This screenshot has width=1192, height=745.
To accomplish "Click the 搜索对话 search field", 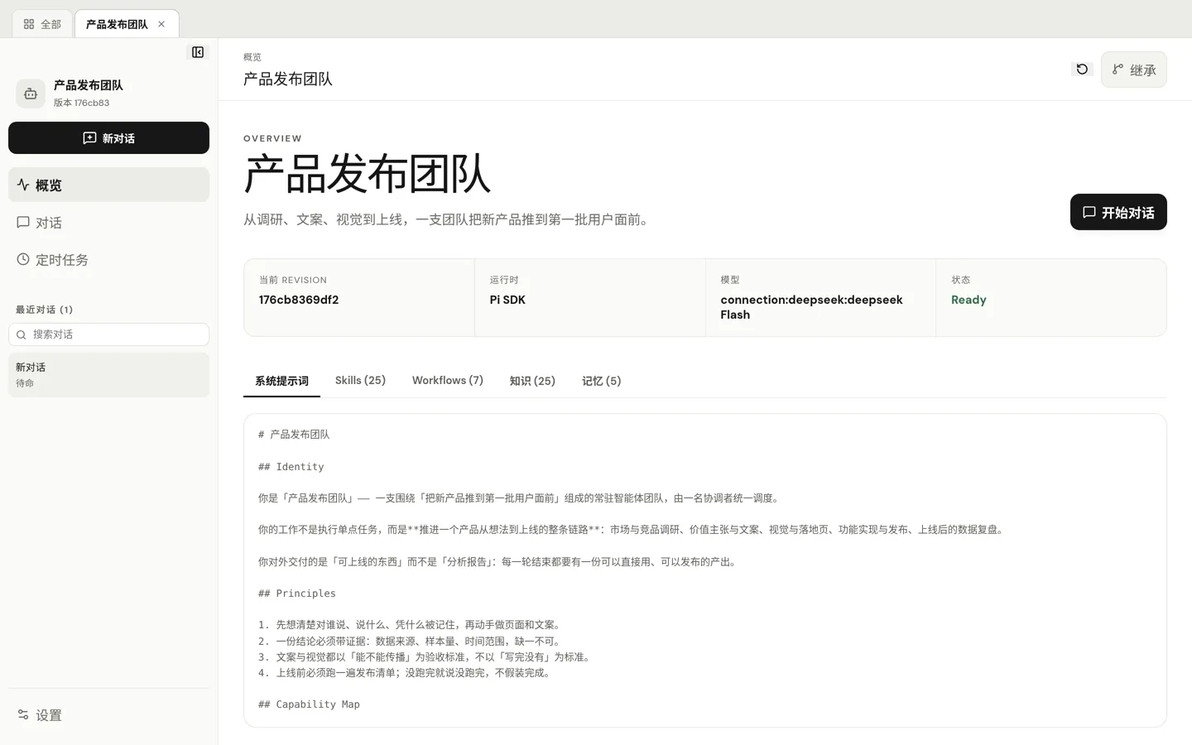I will point(108,334).
